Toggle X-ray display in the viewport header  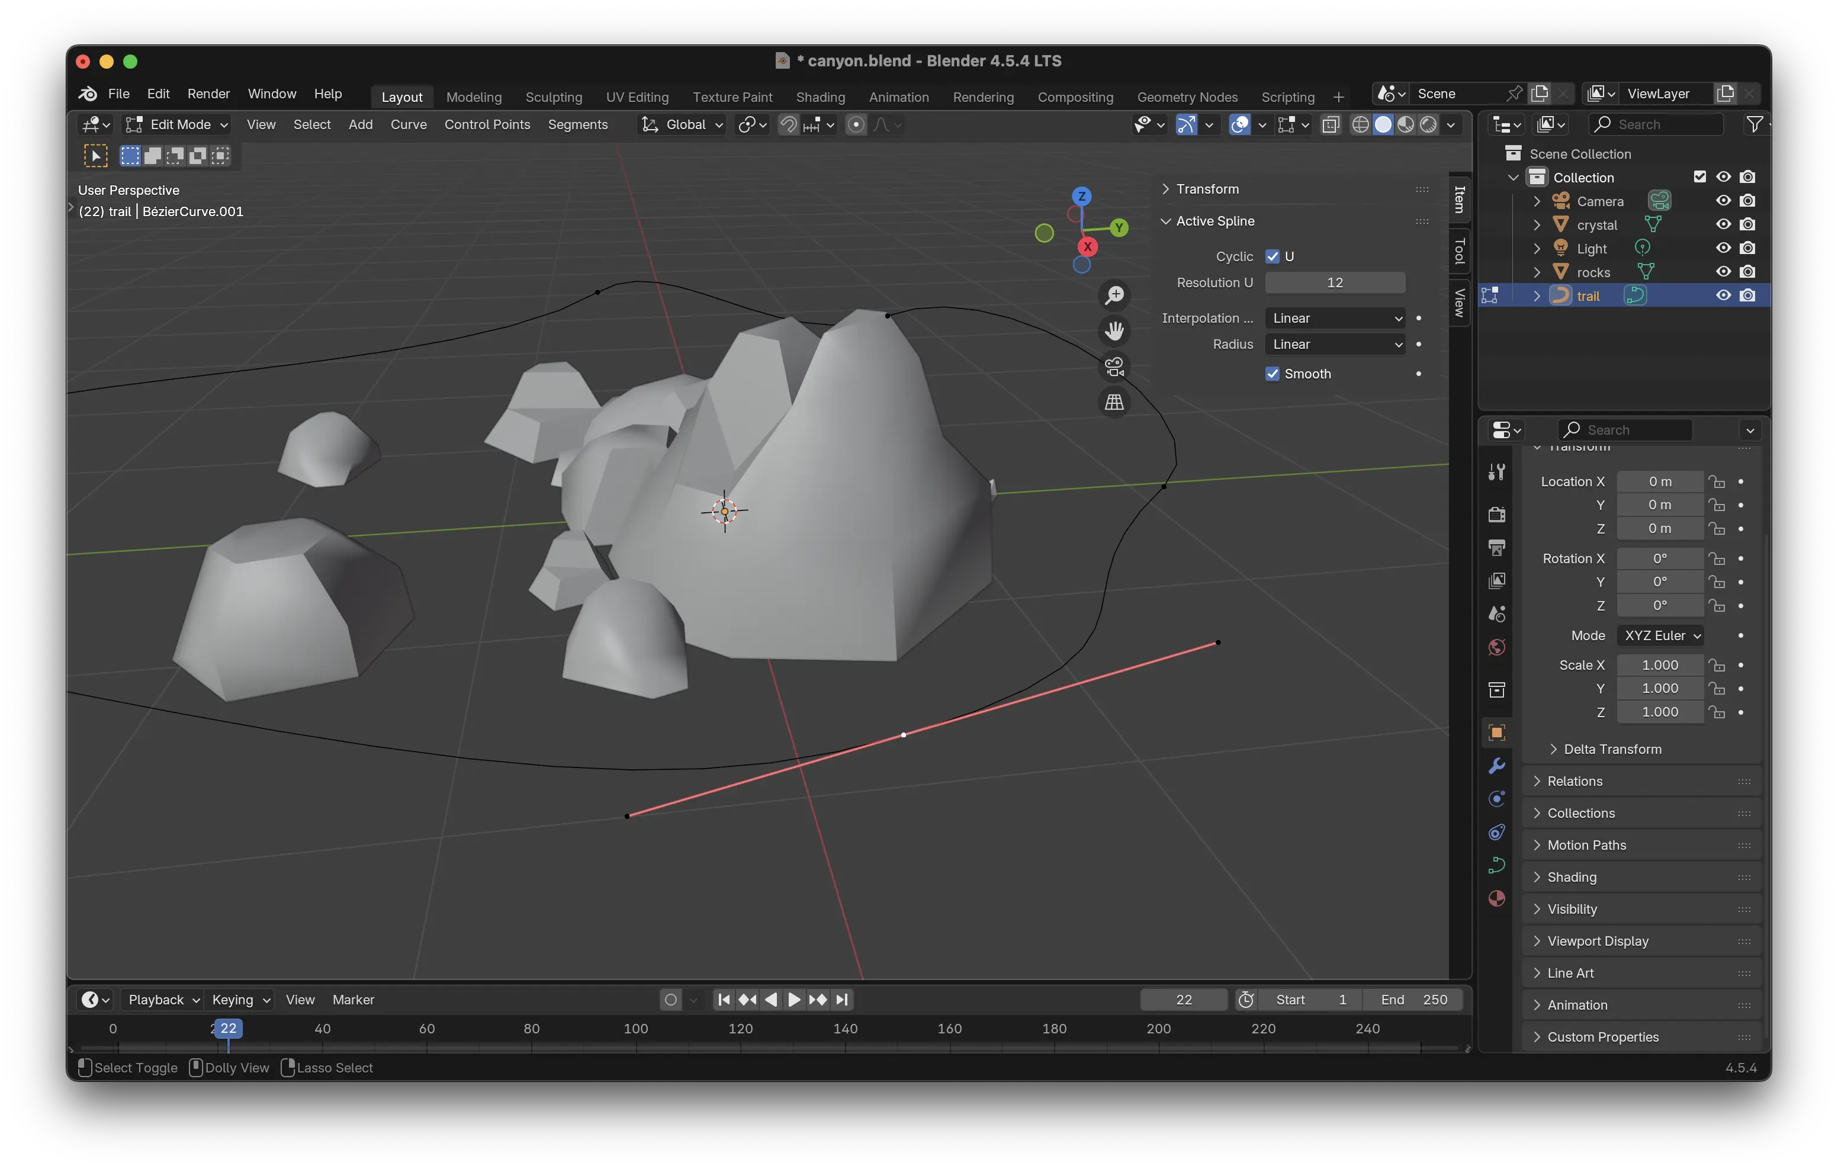tap(1331, 124)
